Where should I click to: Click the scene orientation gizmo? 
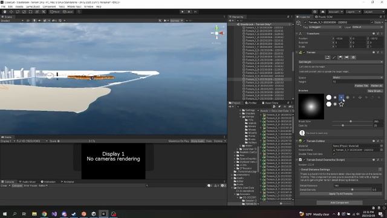point(216,33)
